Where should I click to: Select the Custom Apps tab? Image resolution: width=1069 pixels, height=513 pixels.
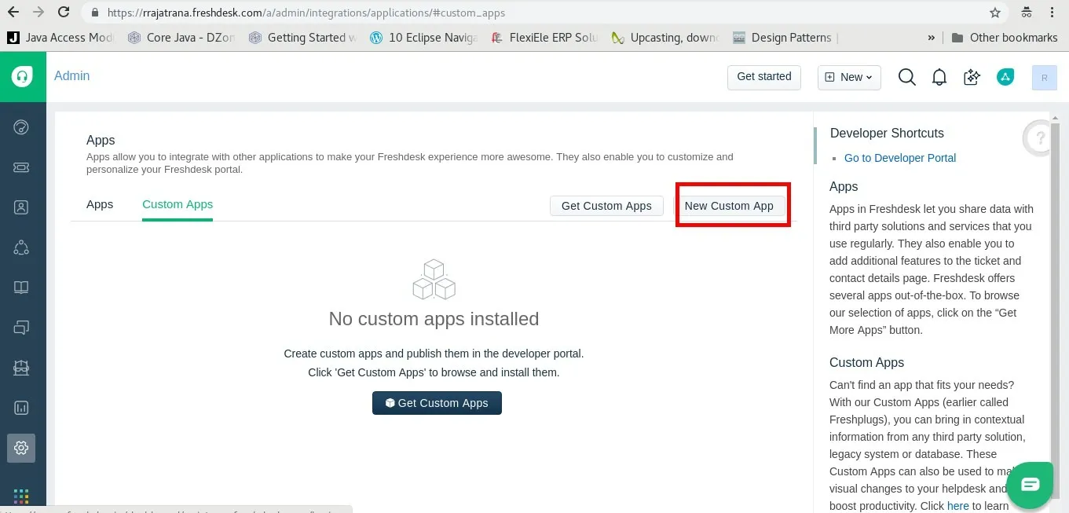tap(178, 204)
